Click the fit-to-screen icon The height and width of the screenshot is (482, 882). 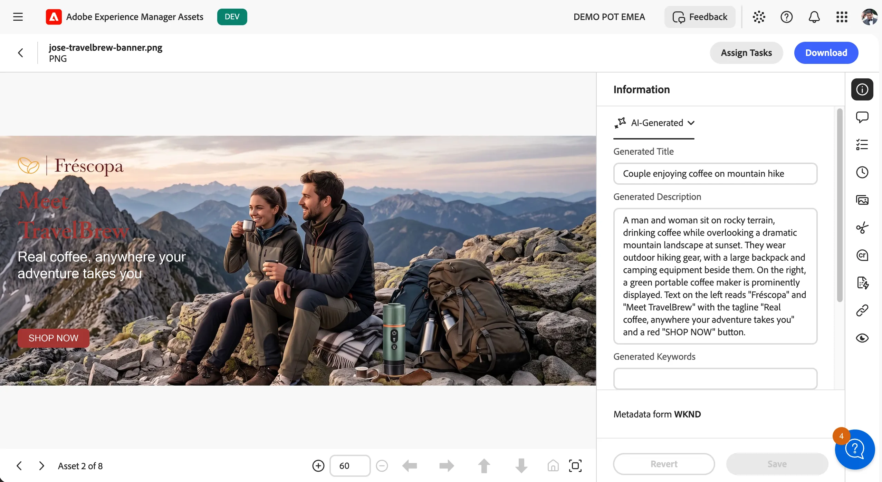coord(575,466)
